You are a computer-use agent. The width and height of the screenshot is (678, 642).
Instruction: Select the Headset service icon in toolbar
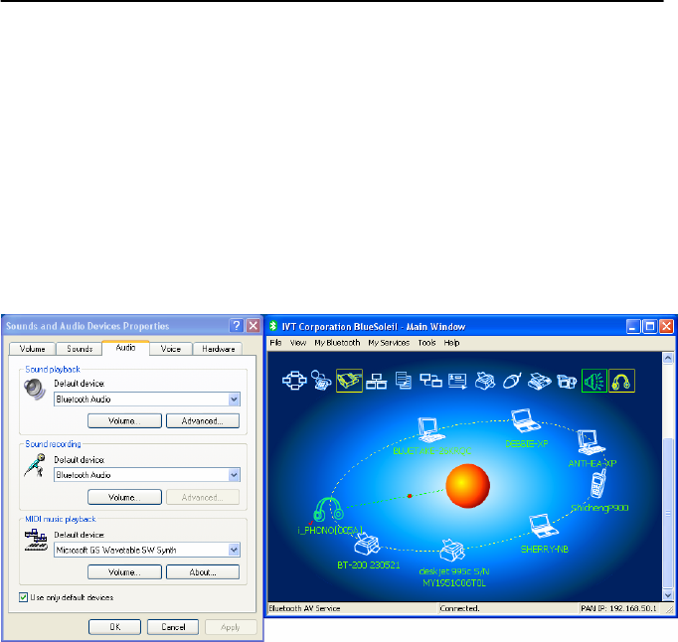click(621, 381)
